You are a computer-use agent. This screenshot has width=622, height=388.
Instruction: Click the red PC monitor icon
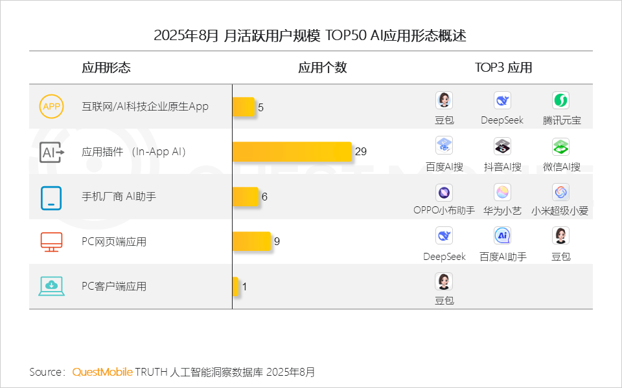point(51,242)
